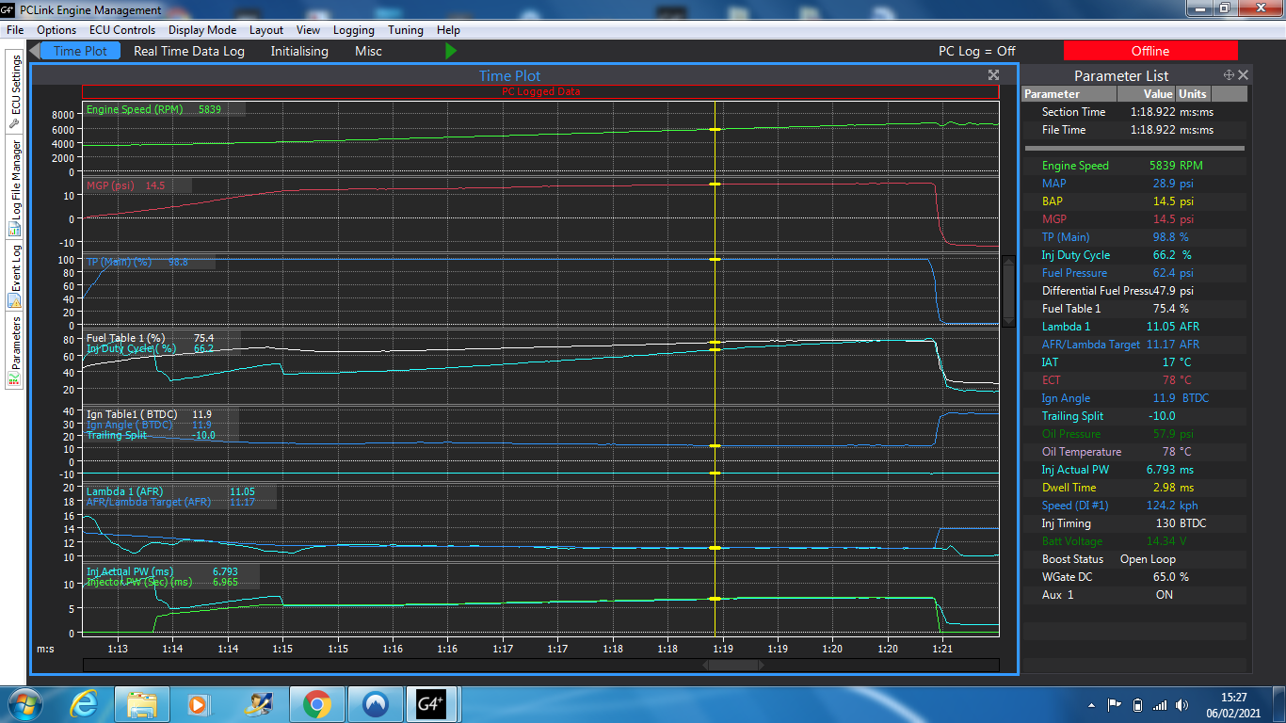This screenshot has width=1286, height=723.
Task: Open the Parameters side tab
Action: (x=15, y=351)
